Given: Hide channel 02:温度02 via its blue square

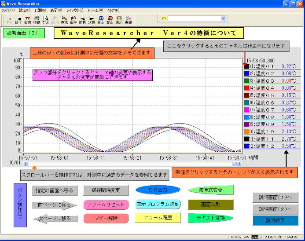Looking at the screenshot, I should (246, 73).
